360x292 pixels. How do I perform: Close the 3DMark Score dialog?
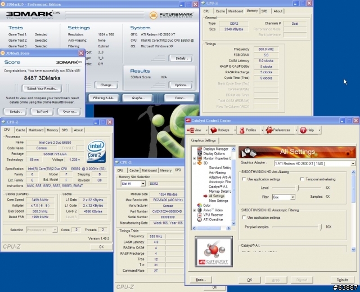pos(81,53)
